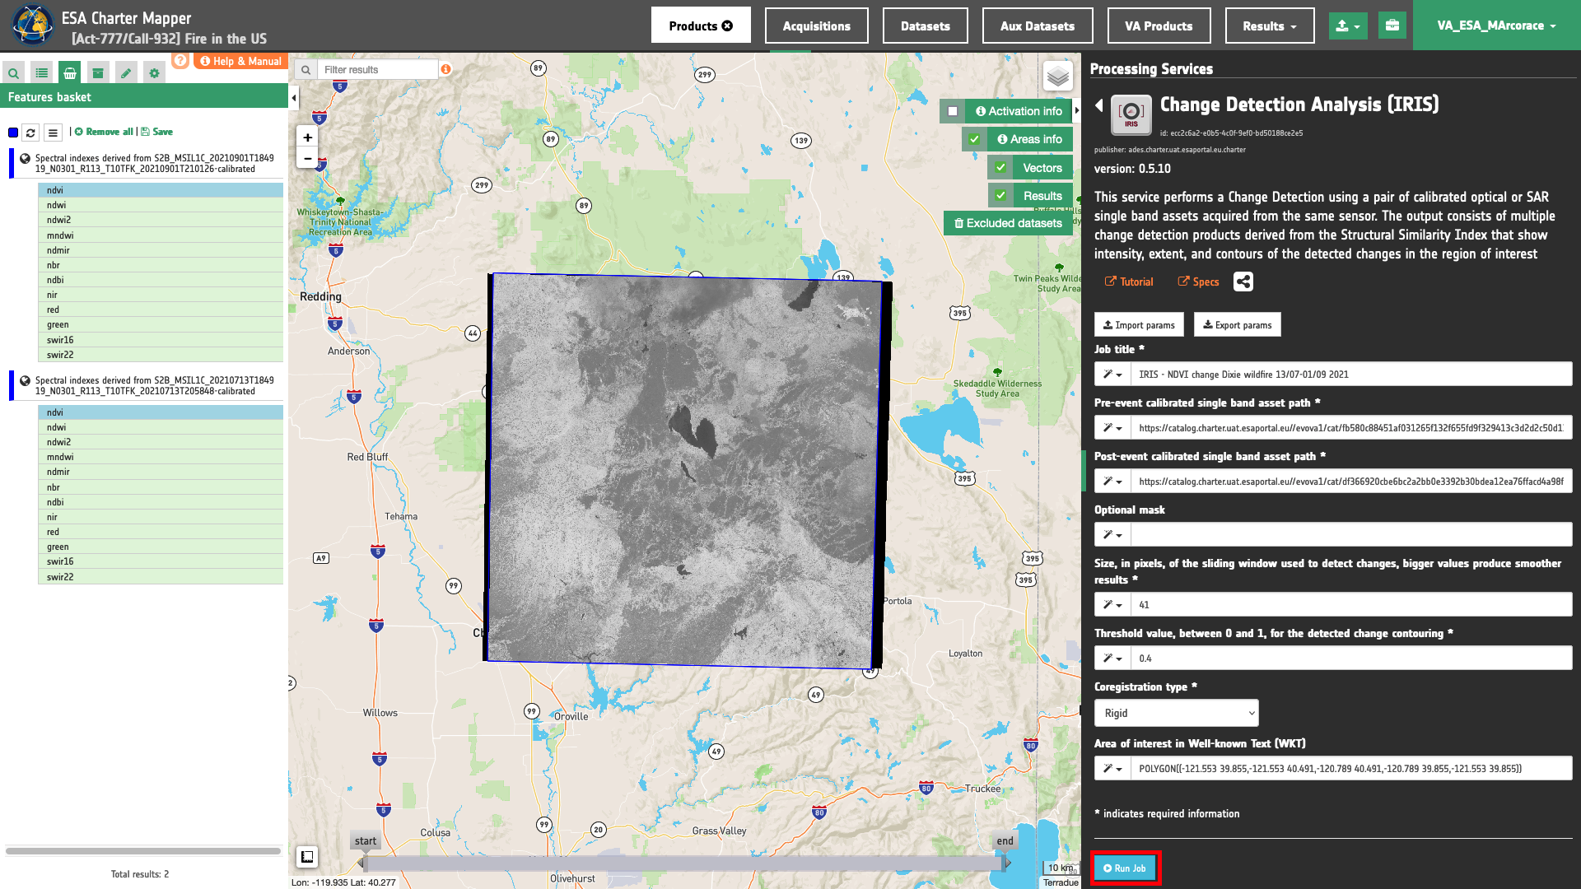Switch to the VA Products tab

click(1159, 26)
